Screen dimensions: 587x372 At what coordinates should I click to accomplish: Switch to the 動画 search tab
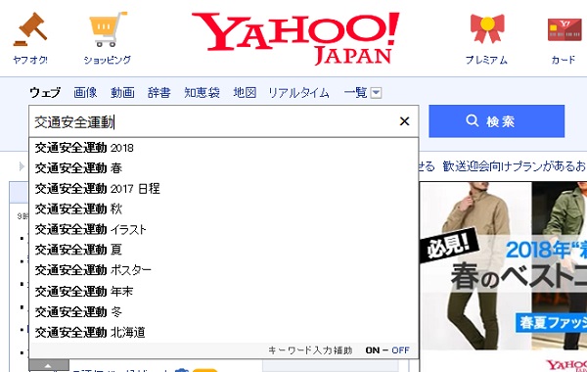(122, 93)
